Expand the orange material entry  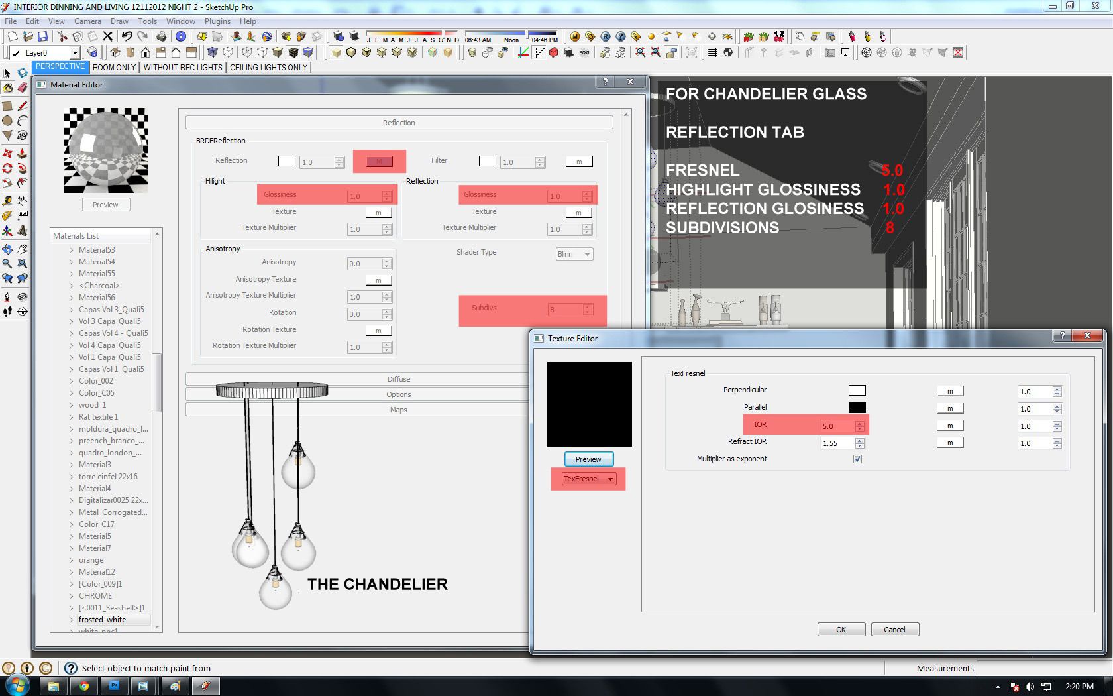click(x=71, y=560)
